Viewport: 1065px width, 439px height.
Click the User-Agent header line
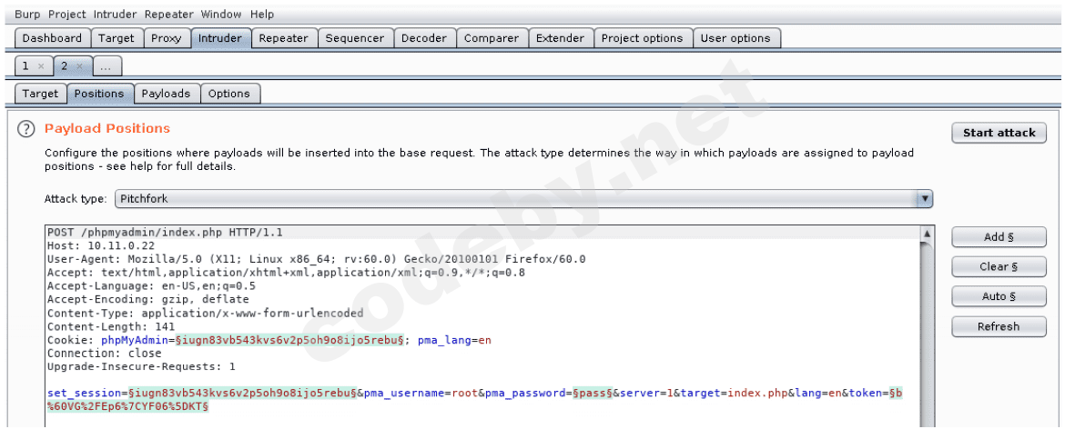pyautogui.click(x=316, y=259)
